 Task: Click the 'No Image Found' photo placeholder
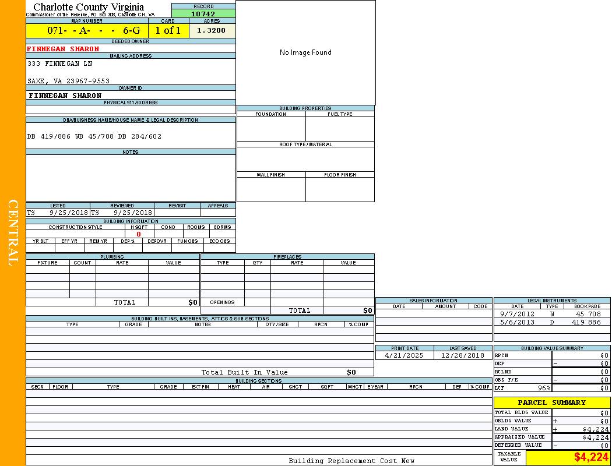[x=305, y=52]
